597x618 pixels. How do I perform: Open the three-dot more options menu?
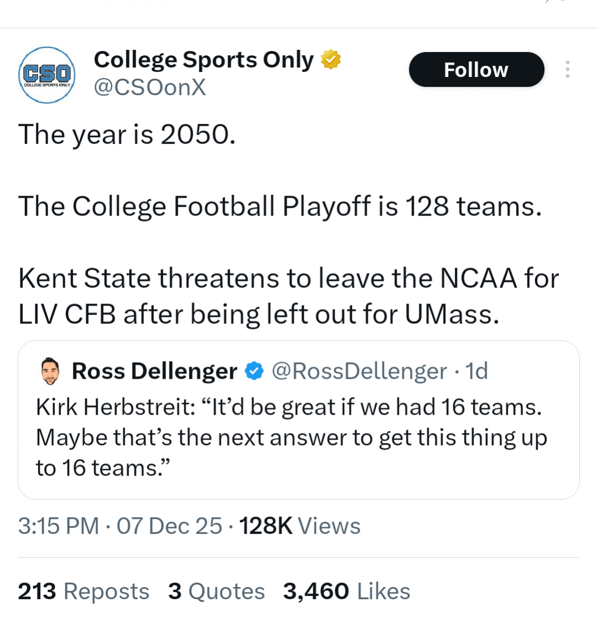[x=567, y=70]
